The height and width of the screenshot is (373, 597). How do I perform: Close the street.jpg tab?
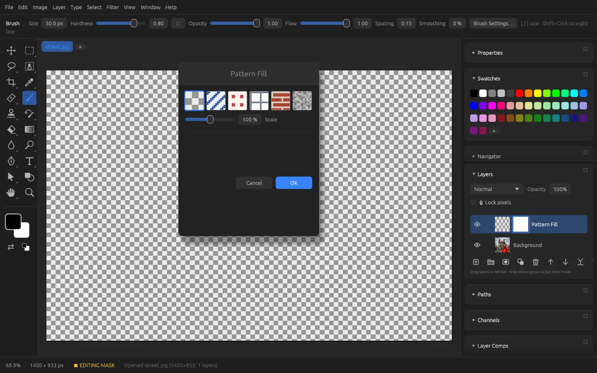click(80, 47)
